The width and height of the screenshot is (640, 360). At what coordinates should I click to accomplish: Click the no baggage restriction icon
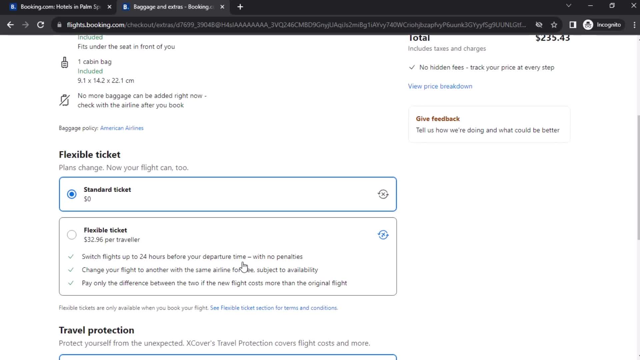[x=65, y=100]
